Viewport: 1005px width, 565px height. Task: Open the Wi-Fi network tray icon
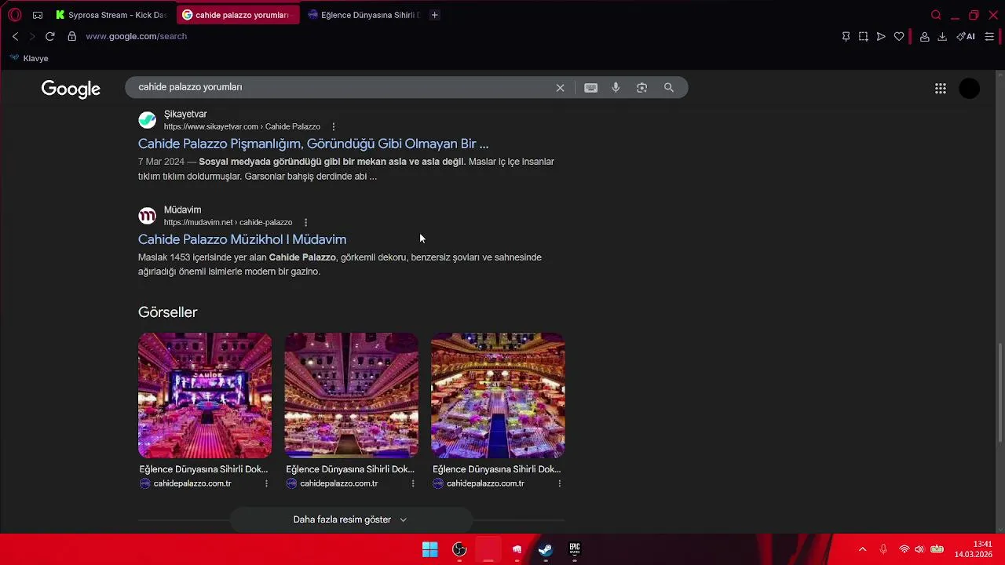coord(904,549)
